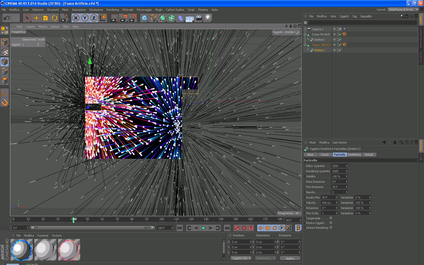The width and height of the screenshot is (424, 265).
Task: Open the render settings icon
Action: coord(132,18)
